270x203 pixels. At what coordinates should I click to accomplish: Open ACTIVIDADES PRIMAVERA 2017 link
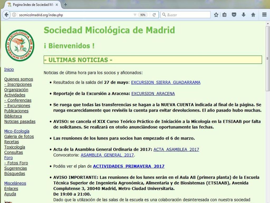tap(129, 166)
